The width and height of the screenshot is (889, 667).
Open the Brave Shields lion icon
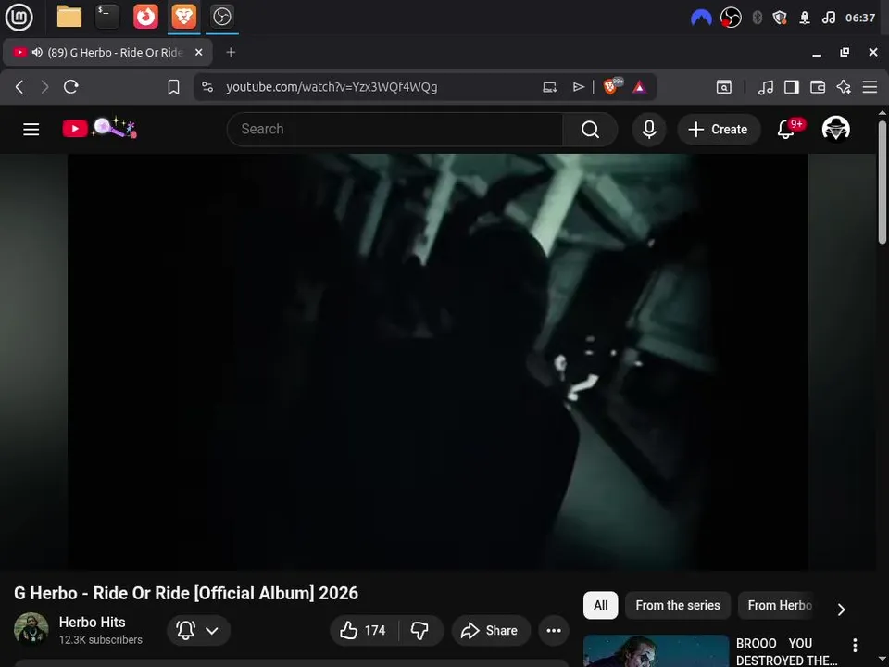pos(612,86)
